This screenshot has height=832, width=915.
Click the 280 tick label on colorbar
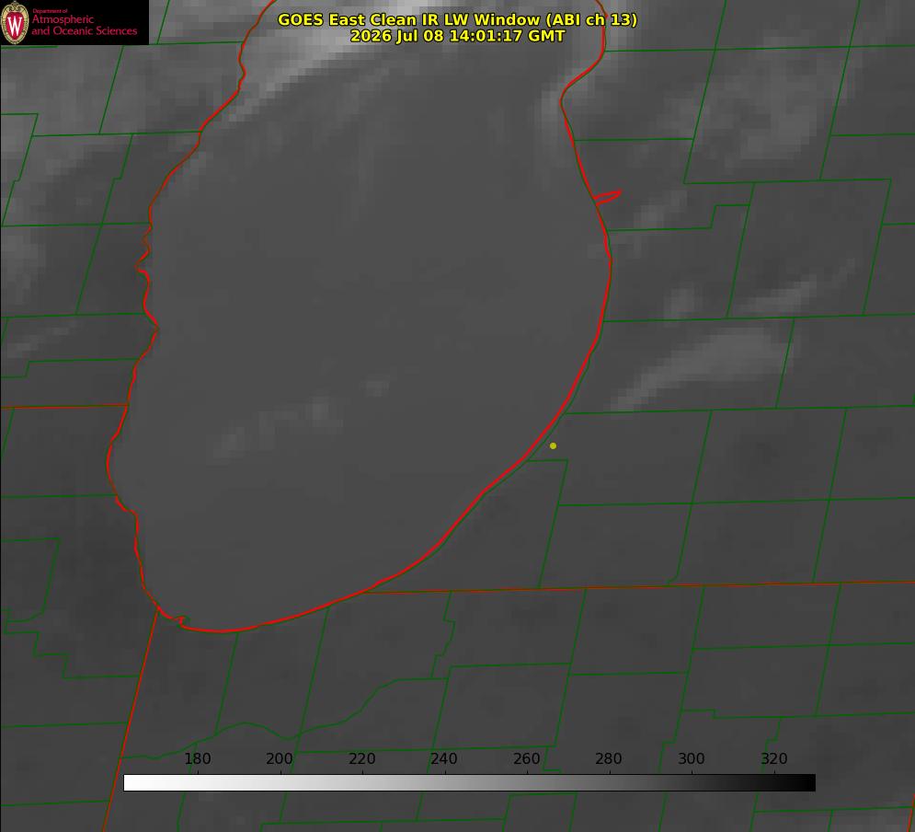pos(609,758)
